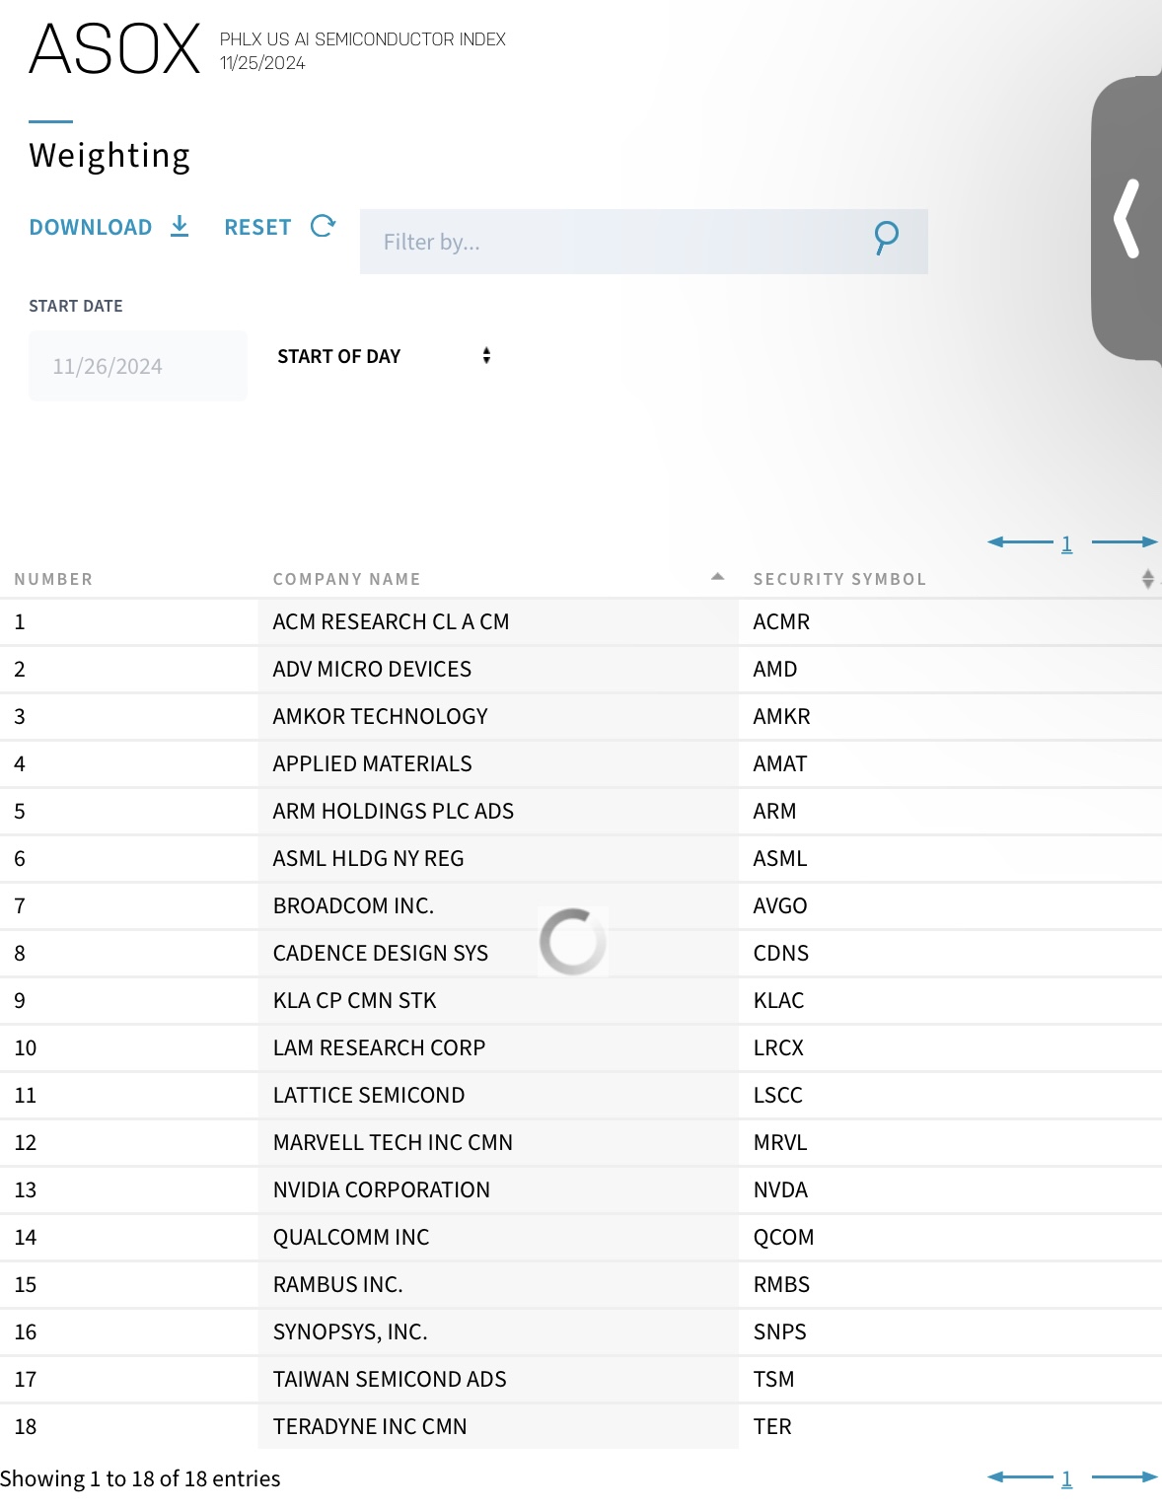Select LATTICE SEMICOND cell
The height and width of the screenshot is (1510, 1162).
point(498,1095)
